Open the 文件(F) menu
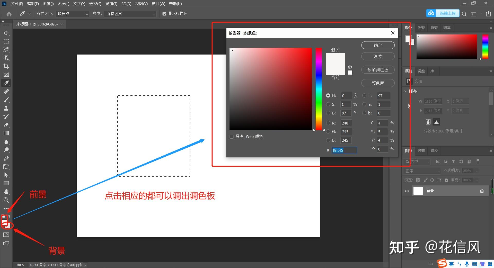This screenshot has height=268, width=494. tap(17, 4)
